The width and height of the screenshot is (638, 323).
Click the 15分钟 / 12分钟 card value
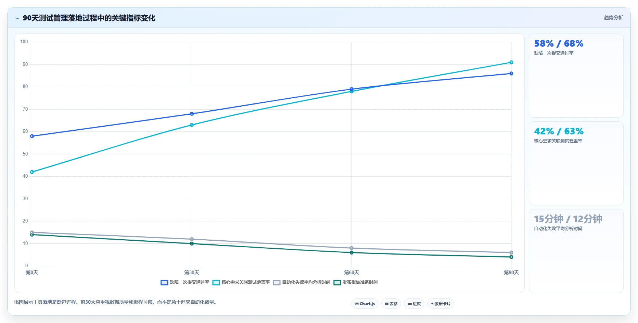(568, 219)
